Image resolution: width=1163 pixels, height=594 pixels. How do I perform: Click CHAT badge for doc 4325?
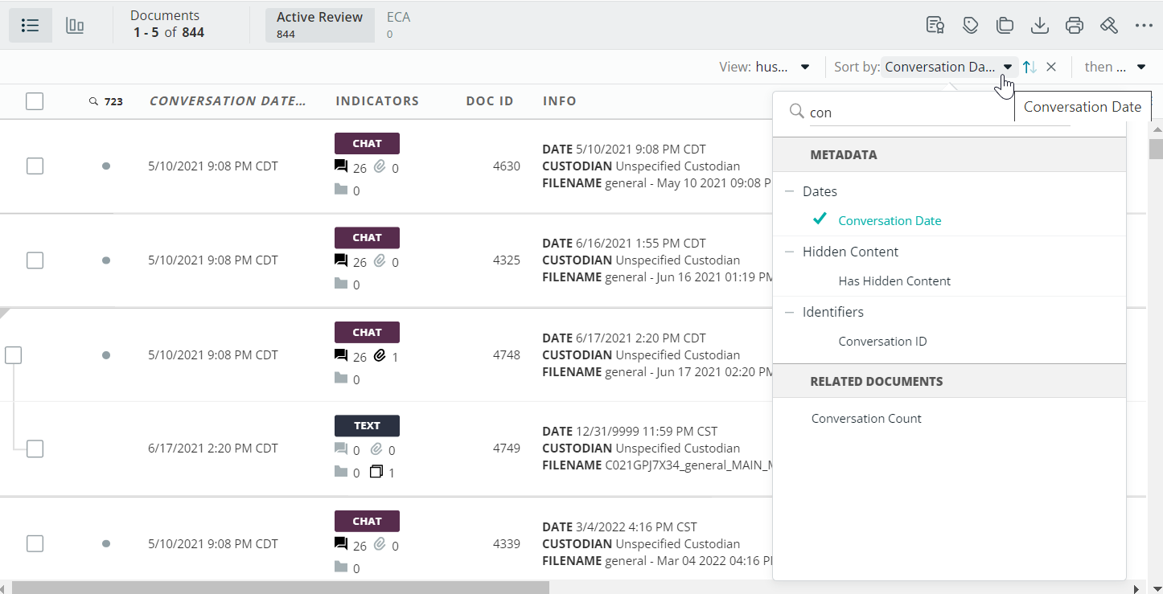[367, 238]
